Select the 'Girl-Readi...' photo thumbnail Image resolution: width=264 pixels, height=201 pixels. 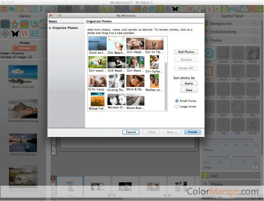point(116,62)
